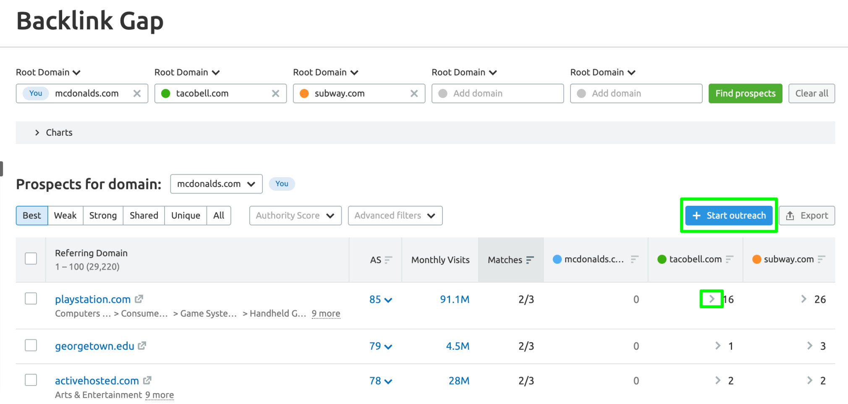The height and width of the screenshot is (404, 848).
Task: Click the Clear all button
Action: coord(811,93)
